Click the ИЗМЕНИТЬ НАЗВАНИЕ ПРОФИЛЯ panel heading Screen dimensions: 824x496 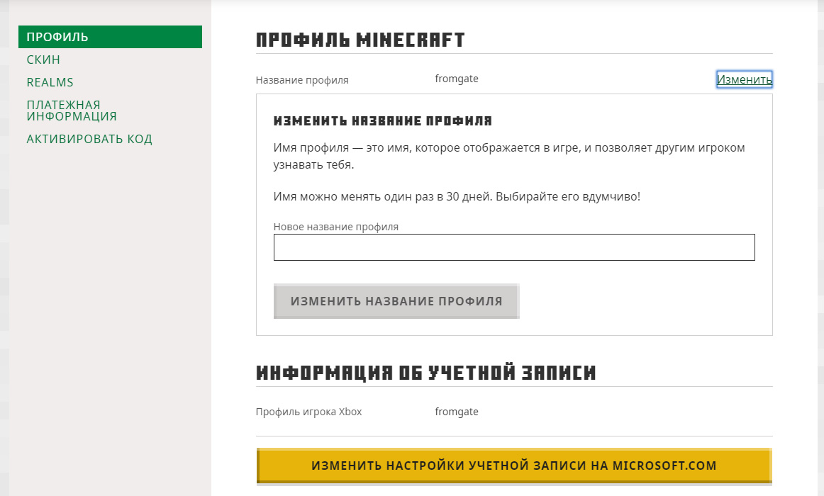[382, 121]
